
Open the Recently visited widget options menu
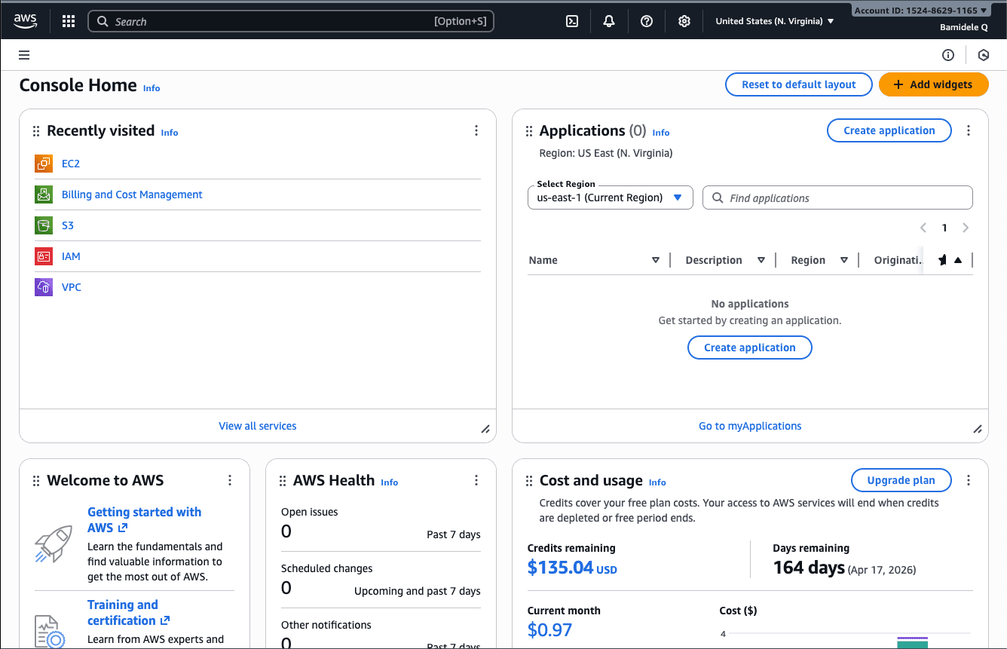pyautogui.click(x=476, y=130)
